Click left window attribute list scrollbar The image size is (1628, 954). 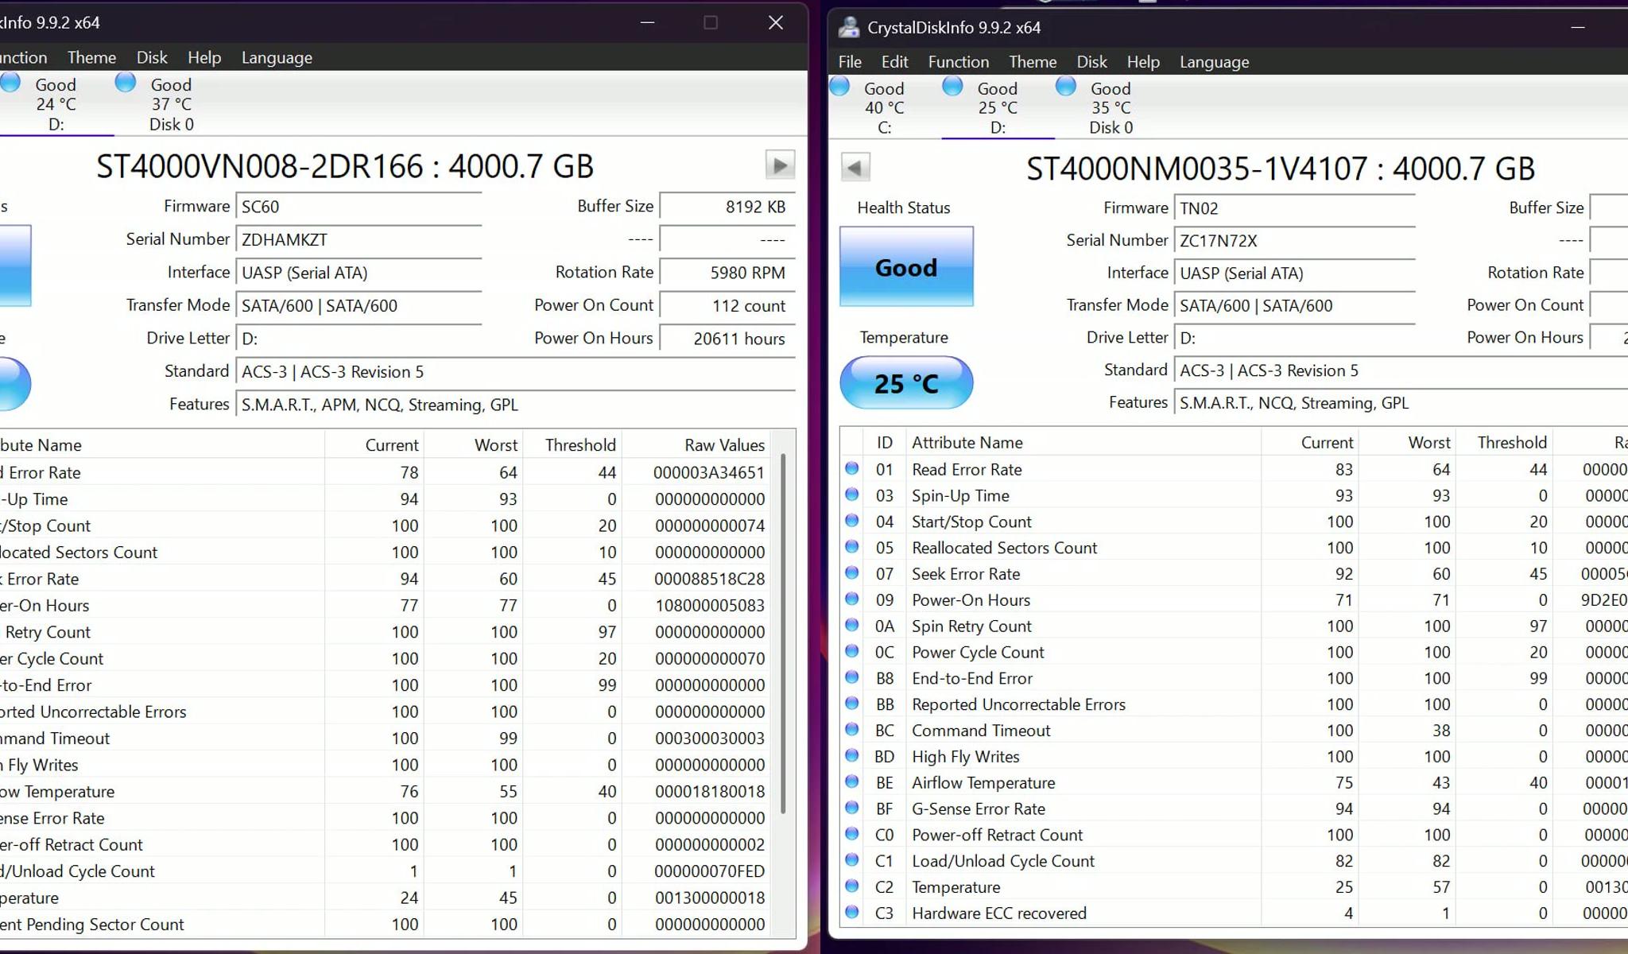click(x=783, y=634)
